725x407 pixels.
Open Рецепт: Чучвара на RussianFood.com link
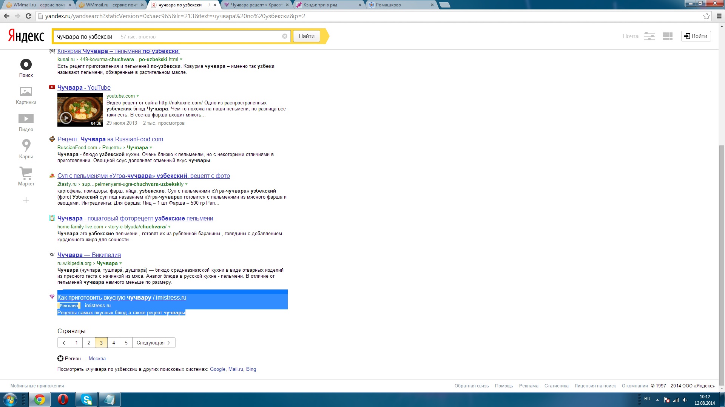[x=110, y=139]
